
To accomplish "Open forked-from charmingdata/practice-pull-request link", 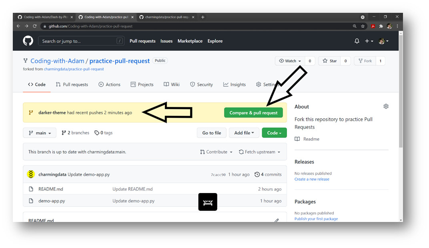I will 74,69.
